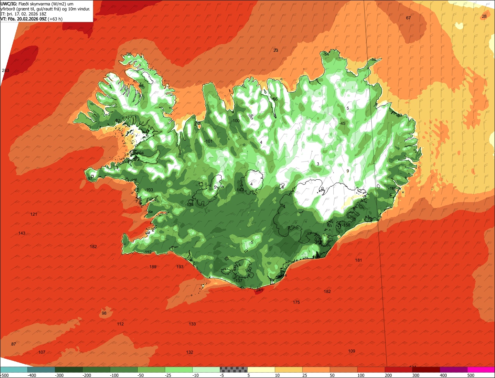Select the pale yellow swatch between 5 and 10
The height and width of the screenshot is (378, 495).
point(261,369)
